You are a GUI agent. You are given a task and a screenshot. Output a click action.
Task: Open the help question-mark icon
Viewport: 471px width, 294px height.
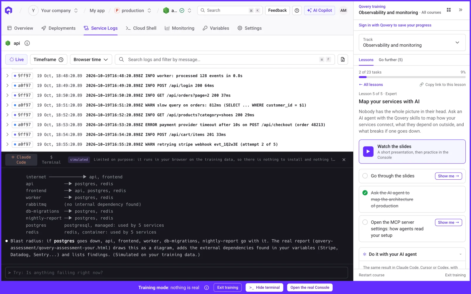297,11
